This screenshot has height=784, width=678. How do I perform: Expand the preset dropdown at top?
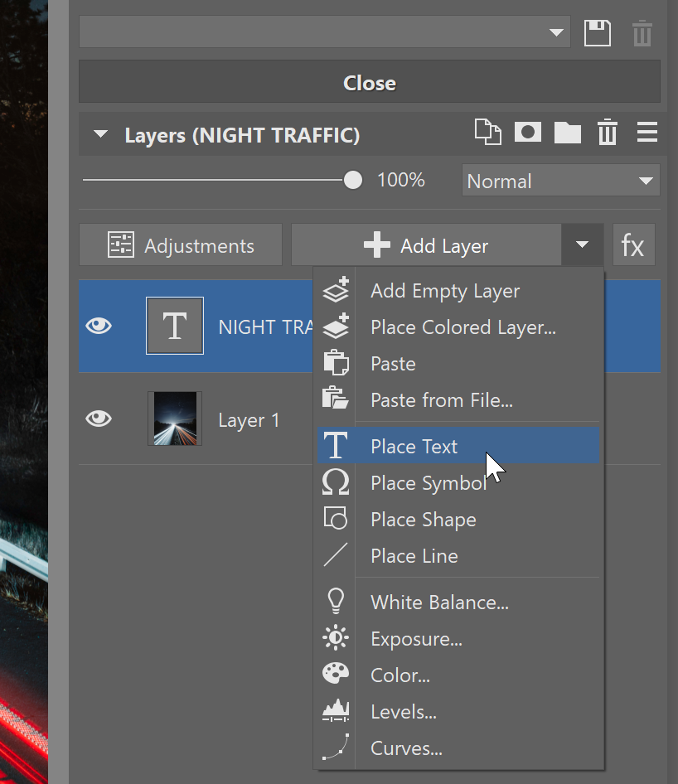pos(555,34)
